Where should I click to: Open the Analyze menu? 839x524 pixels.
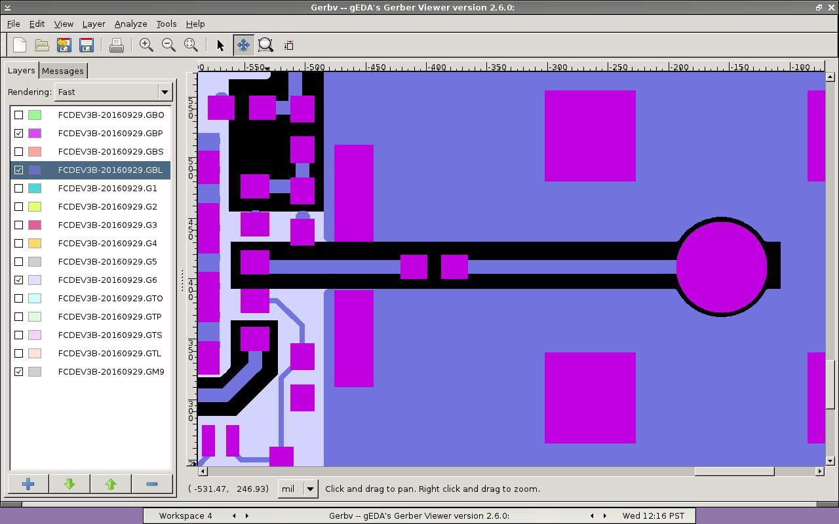[x=130, y=24]
